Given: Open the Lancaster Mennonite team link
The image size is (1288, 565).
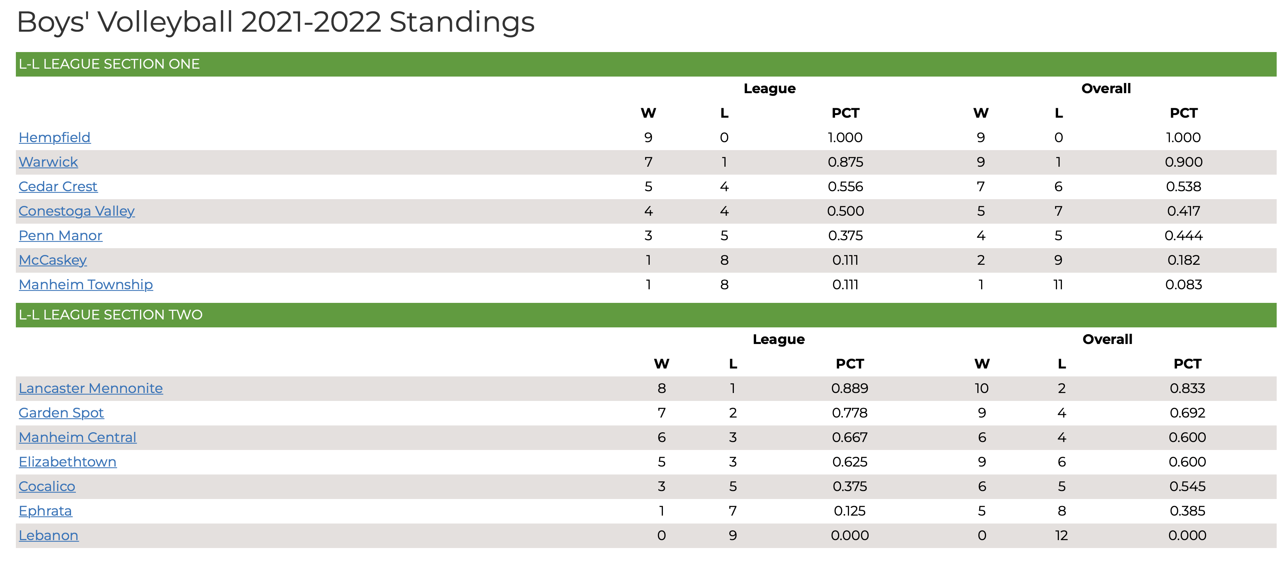Looking at the screenshot, I should tap(91, 388).
